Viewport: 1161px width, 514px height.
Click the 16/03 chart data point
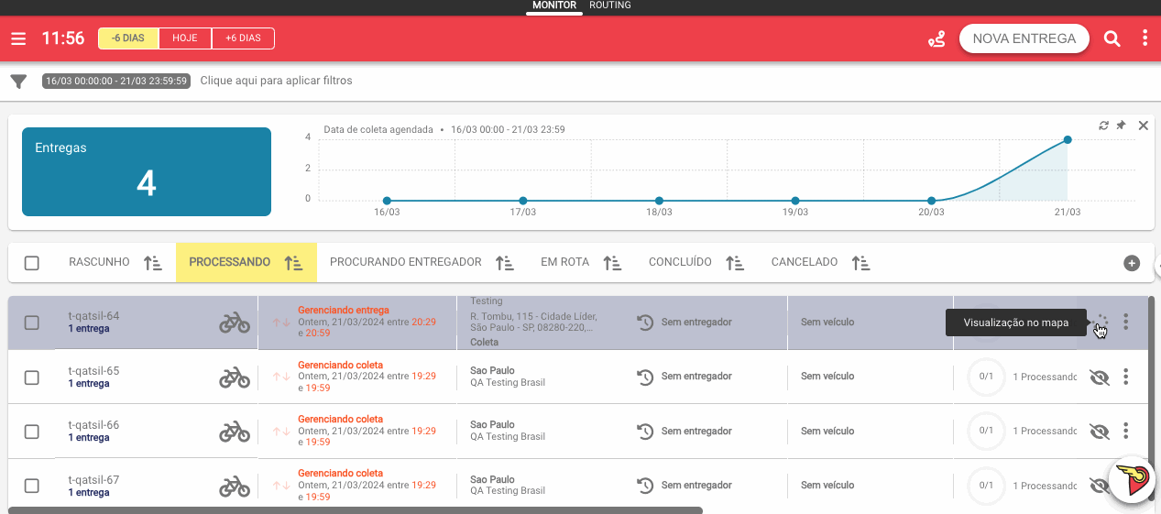(387, 201)
